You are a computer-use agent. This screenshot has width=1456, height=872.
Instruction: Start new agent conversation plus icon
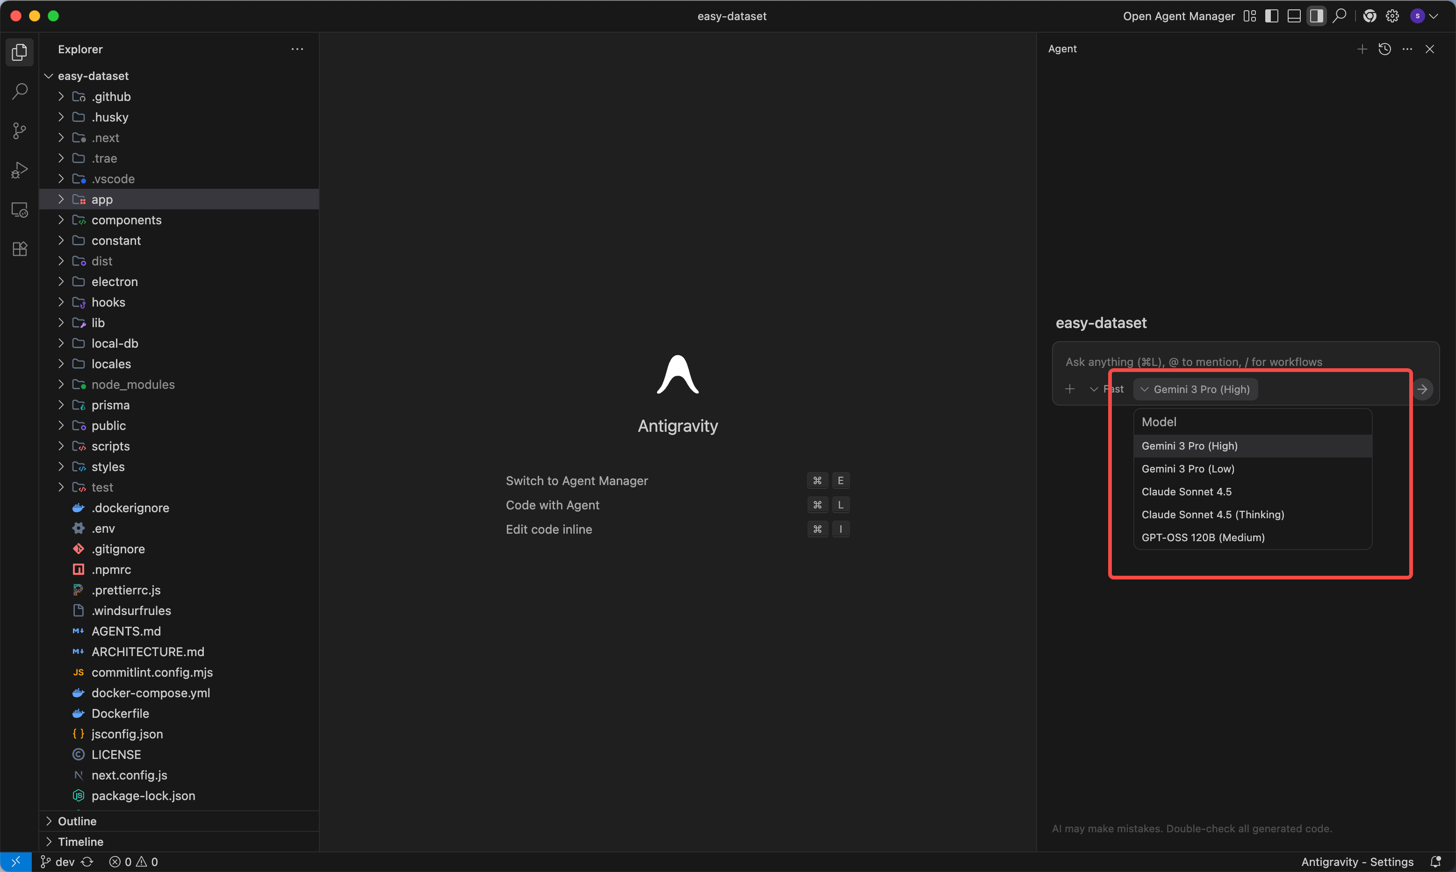click(1362, 49)
